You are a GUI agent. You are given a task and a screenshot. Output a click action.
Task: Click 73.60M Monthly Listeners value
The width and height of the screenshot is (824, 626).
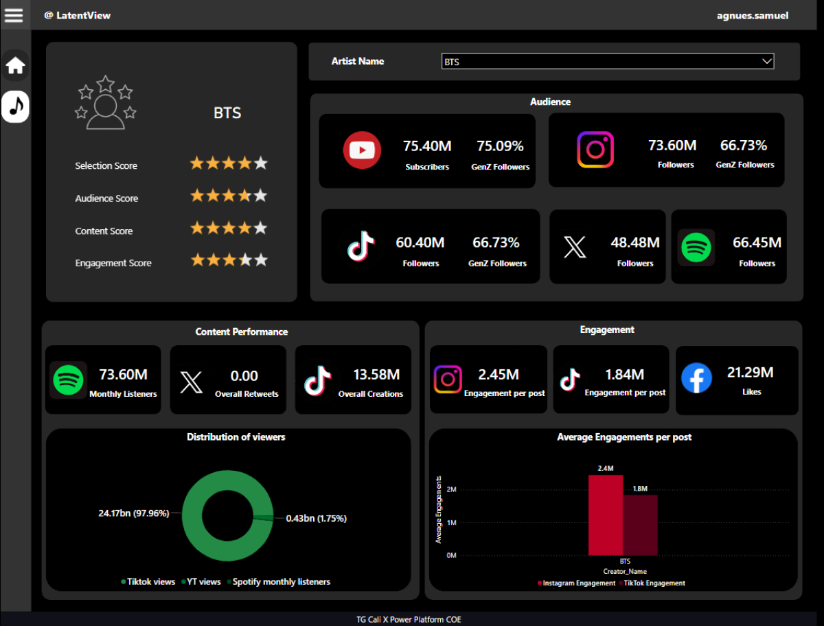(x=124, y=374)
